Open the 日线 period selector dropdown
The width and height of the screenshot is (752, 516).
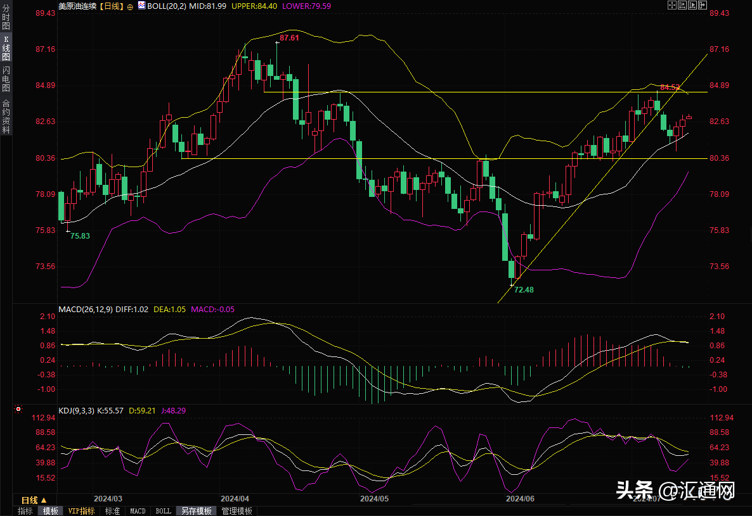[x=34, y=500]
